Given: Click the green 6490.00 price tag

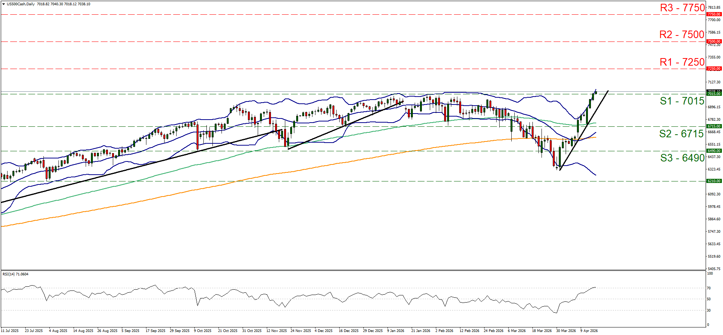Looking at the screenshot, I should pyautogui.click(x=714, y=151).
